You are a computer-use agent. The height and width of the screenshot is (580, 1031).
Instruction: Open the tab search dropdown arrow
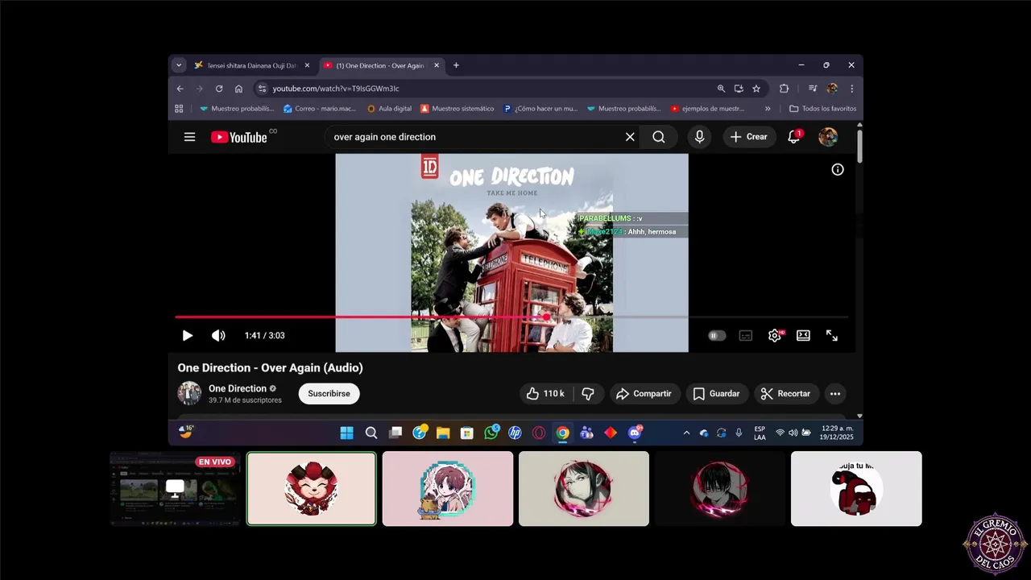179,65
